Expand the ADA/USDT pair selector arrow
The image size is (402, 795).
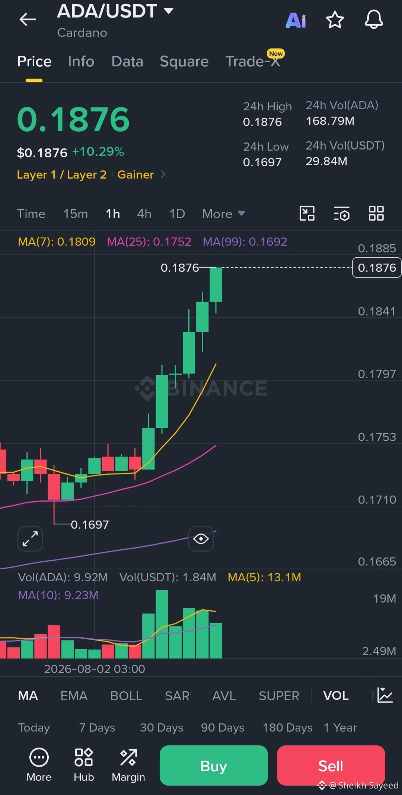[x=169, y=11]
